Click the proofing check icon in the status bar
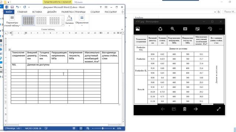 46,128
